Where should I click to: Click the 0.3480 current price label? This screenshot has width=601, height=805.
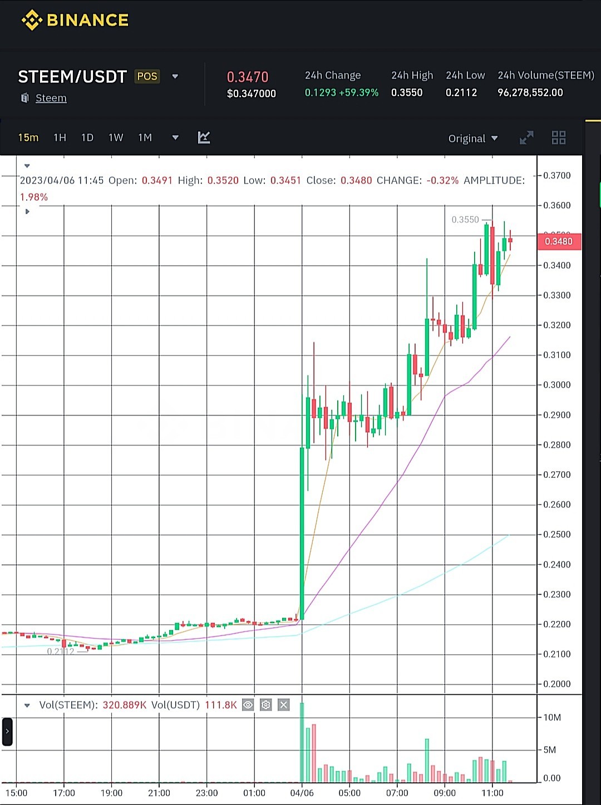(x=559, y=241)
